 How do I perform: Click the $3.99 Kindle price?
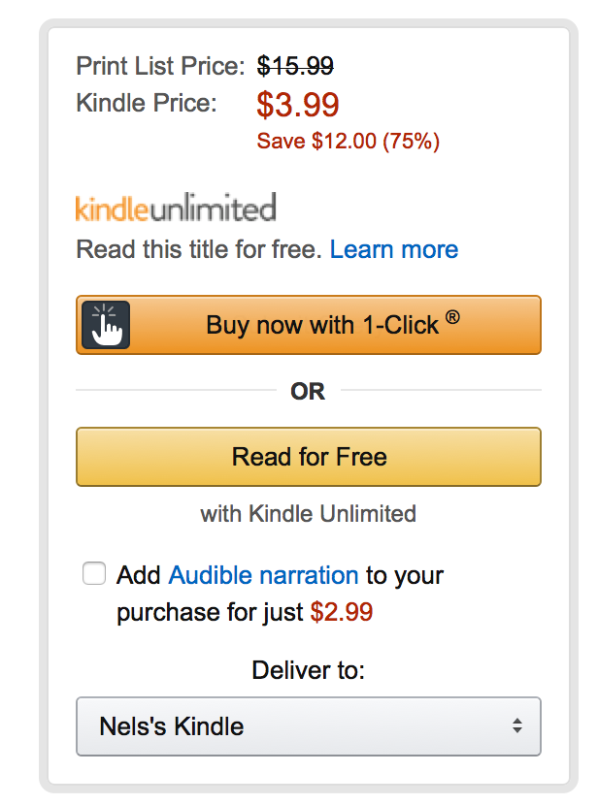point(298,105)
